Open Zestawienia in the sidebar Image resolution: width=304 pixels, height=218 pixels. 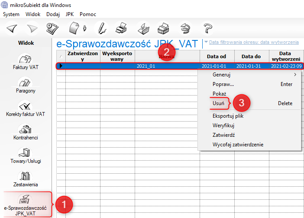coord(26,179)
